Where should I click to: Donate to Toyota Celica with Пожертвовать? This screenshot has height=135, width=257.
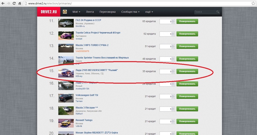click(187, 34)
